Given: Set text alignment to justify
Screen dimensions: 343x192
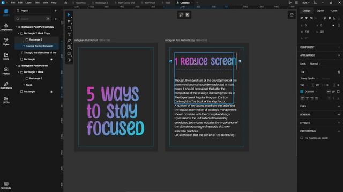Looking at the screenshot, I should click(316, 98).
